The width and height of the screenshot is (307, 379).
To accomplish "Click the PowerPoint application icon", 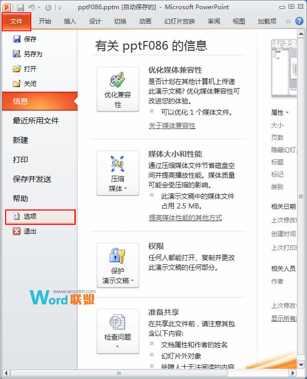I will point(7,8).
